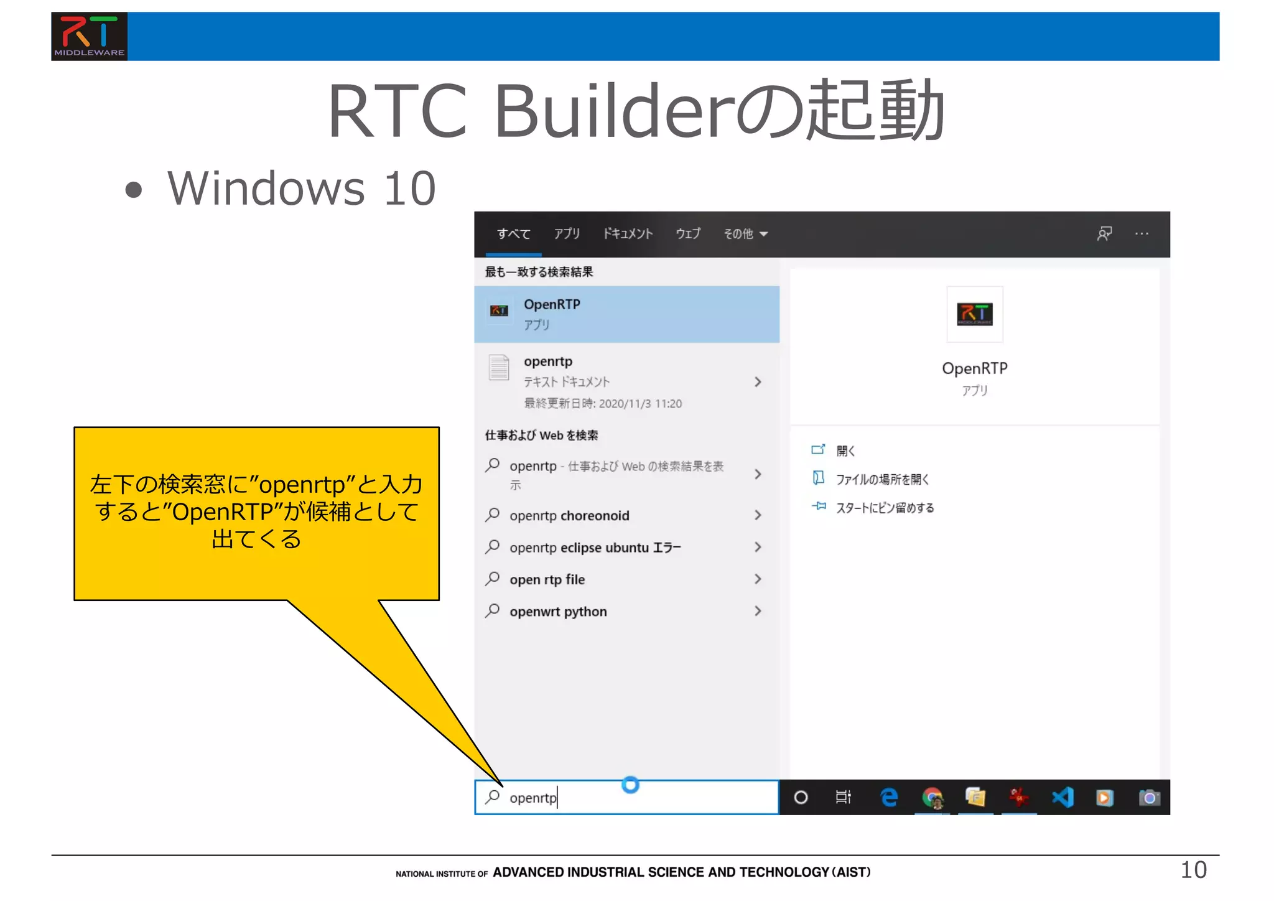Expand the その他 dropdown
Viewport: 1274px width, 901px height.
pos(745,234)
